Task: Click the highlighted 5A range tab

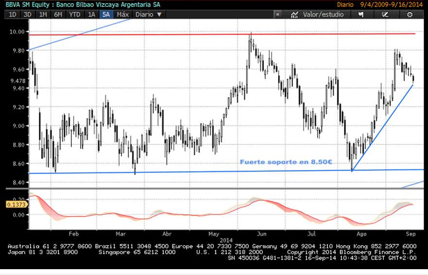Action: (106, 15)
